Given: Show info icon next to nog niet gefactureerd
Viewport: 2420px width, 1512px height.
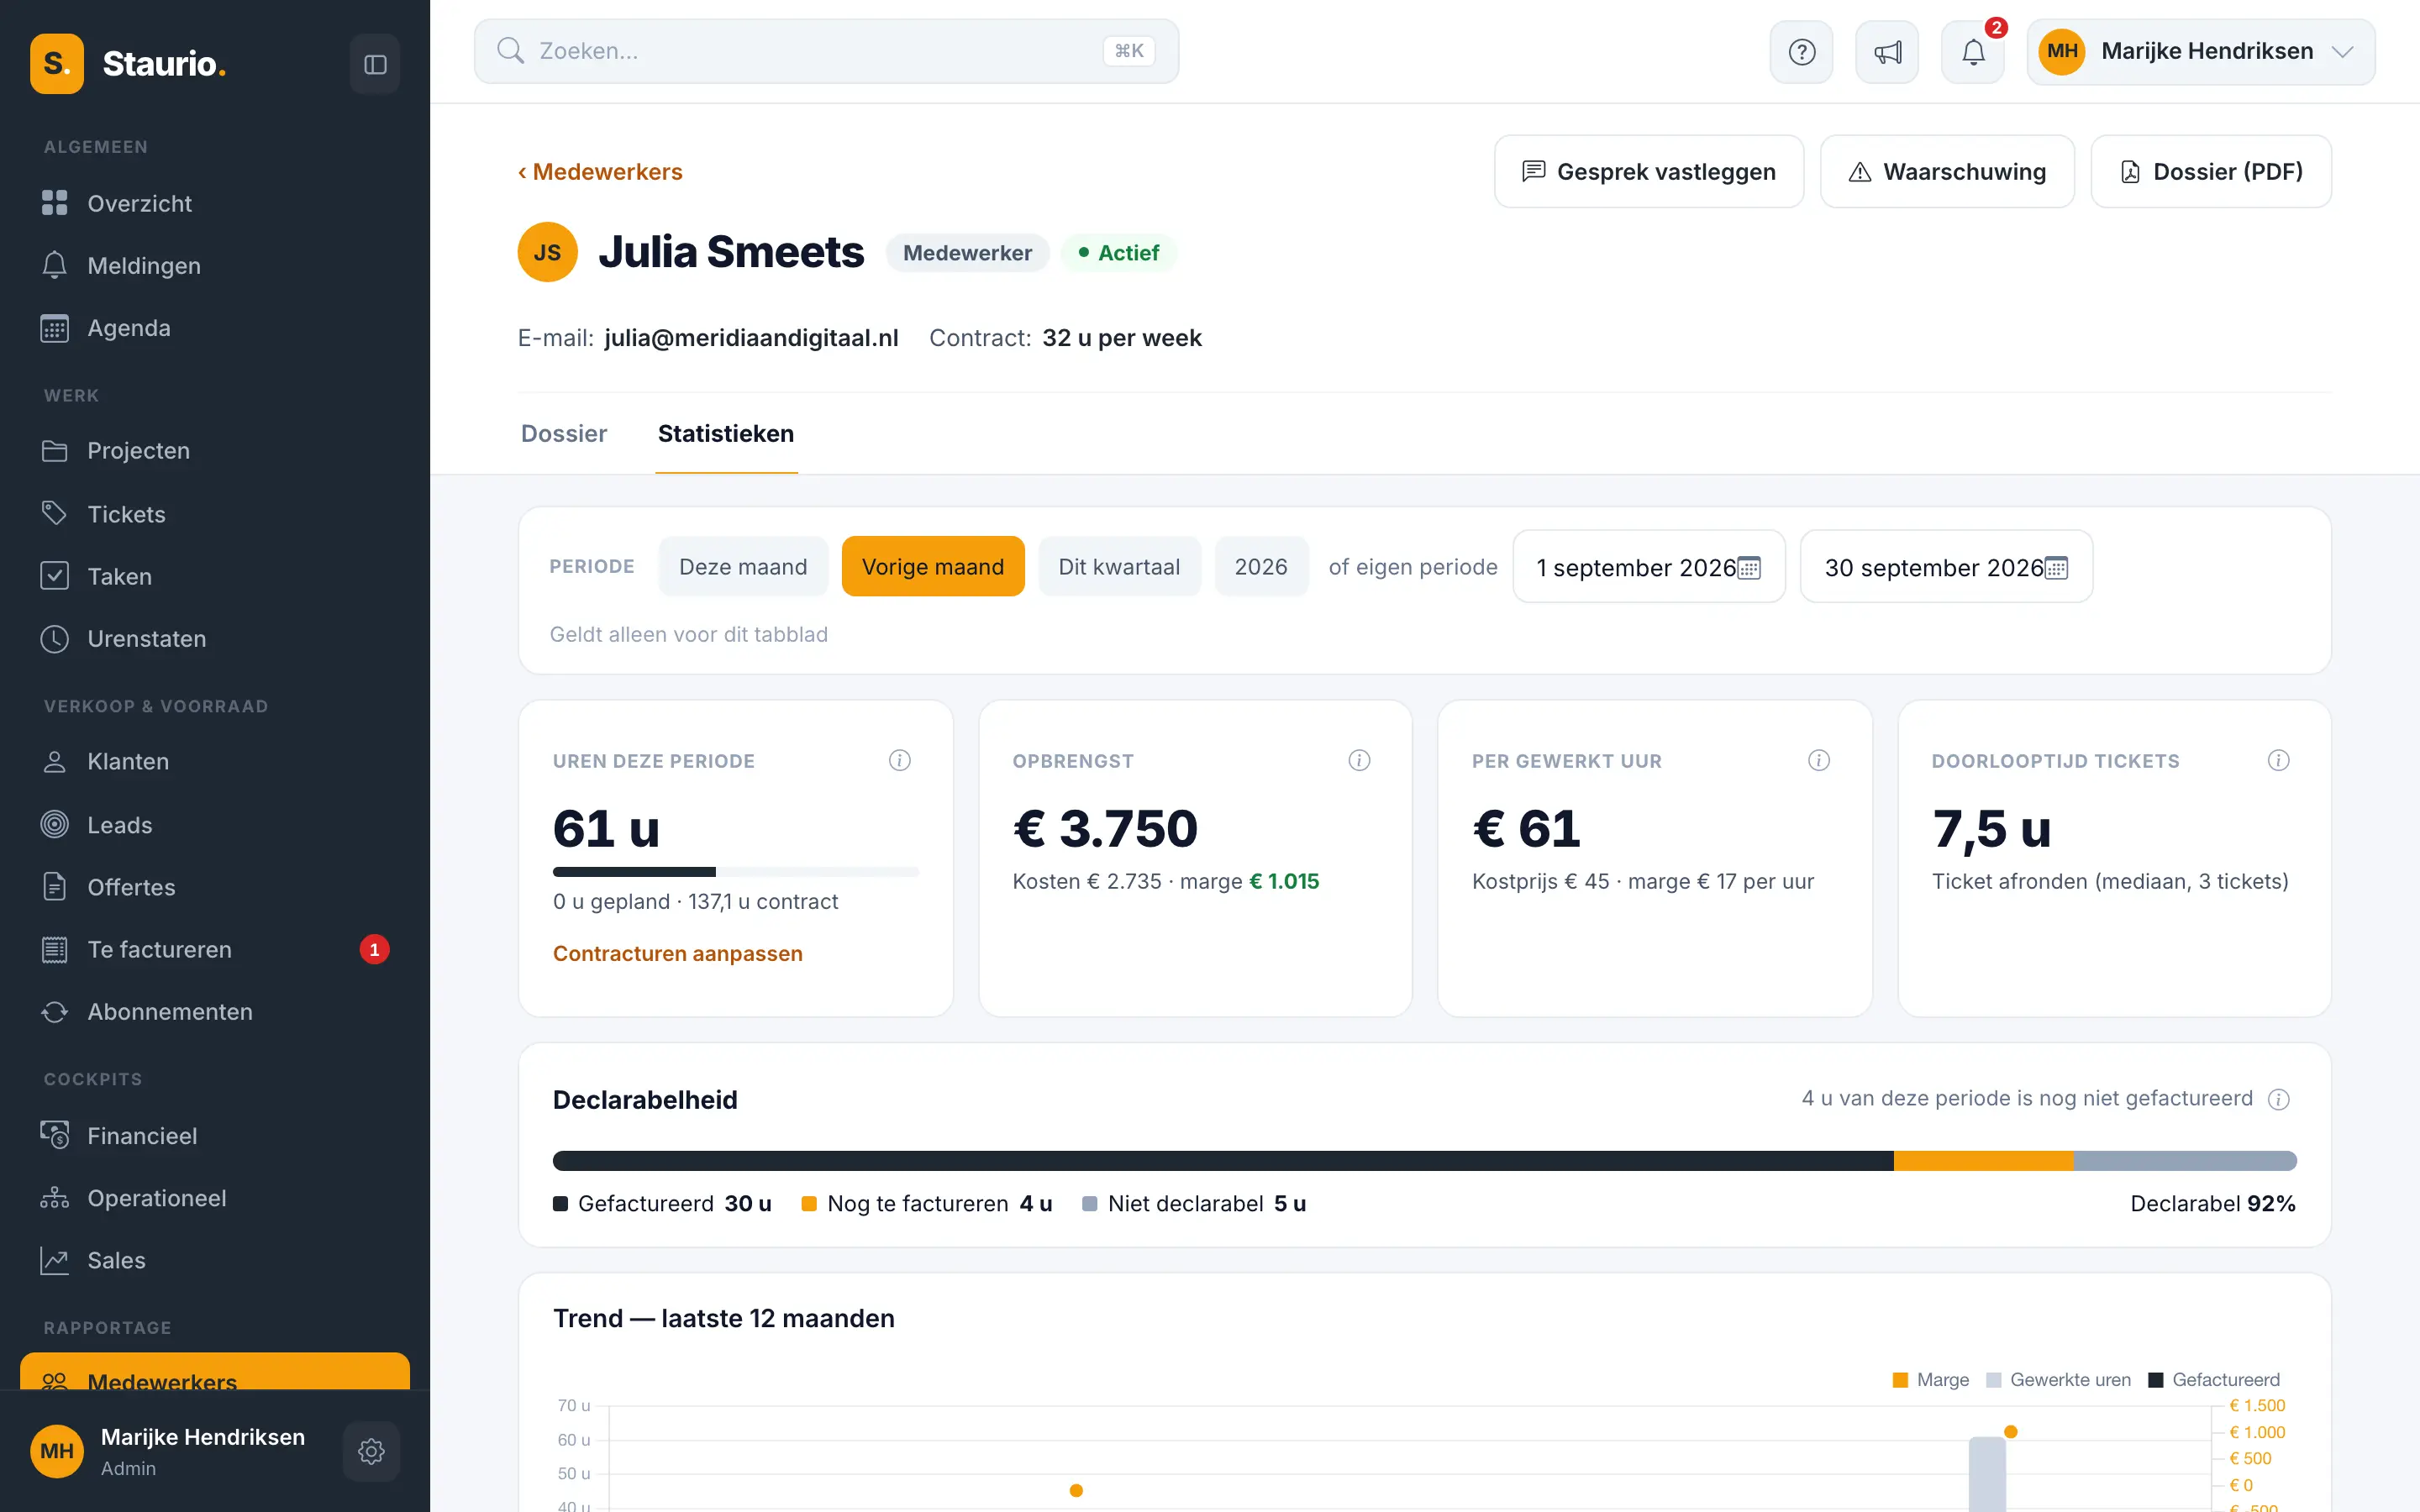Looking at the screenshot, I should (x=2278, y=1099).
